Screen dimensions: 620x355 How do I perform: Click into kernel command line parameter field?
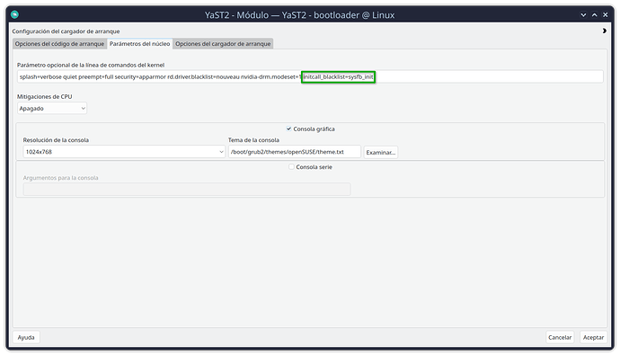click(x=310, y=76)
